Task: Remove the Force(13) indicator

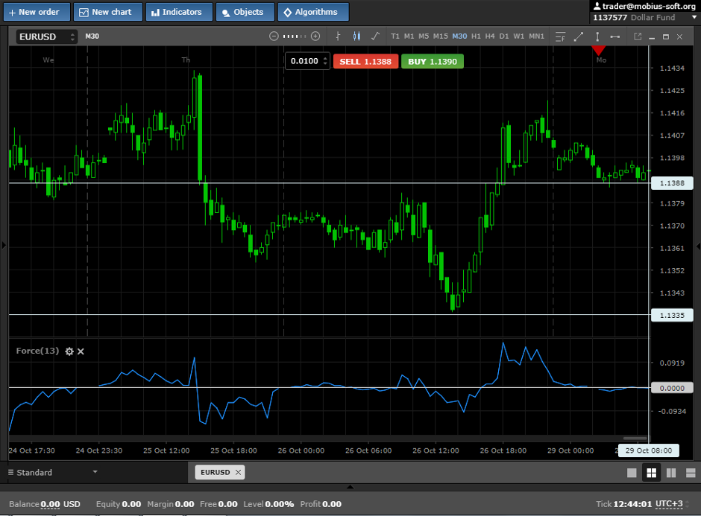Action: [81, 351]
